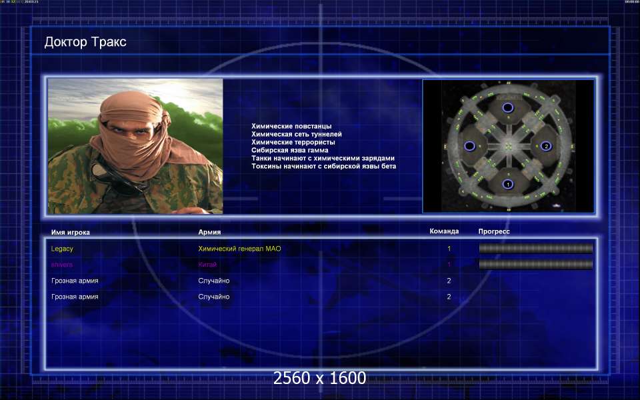Screen dimensions: 640x400
Task: Click the army Китай in shivers row
Action: pos(207,265)
